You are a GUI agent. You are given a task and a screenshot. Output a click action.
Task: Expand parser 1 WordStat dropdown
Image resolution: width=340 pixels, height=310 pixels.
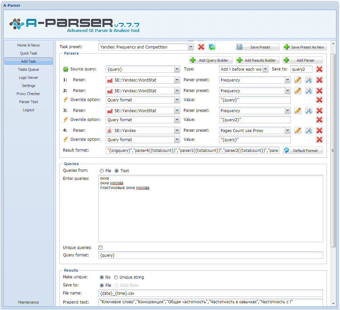[x=177, y=80]
